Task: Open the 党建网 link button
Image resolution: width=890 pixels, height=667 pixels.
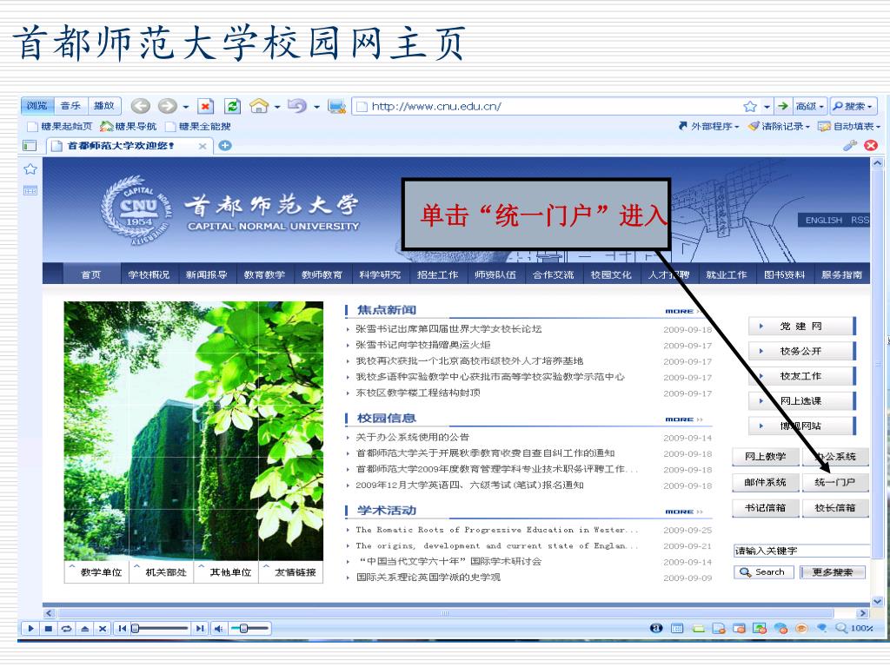Action: tap(802, 327)
